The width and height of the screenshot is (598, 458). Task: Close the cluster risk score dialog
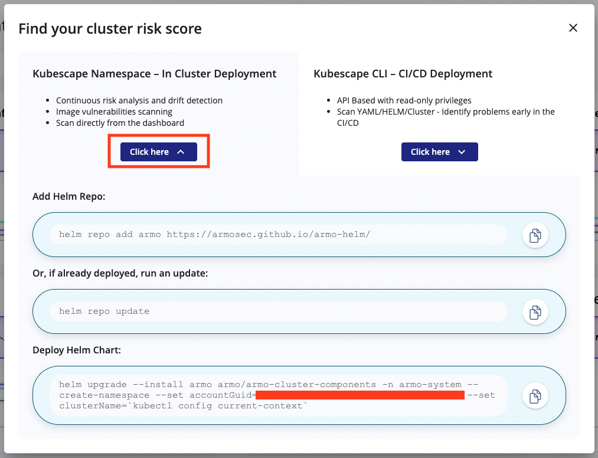pyautogui.click(x=573, y=28)
